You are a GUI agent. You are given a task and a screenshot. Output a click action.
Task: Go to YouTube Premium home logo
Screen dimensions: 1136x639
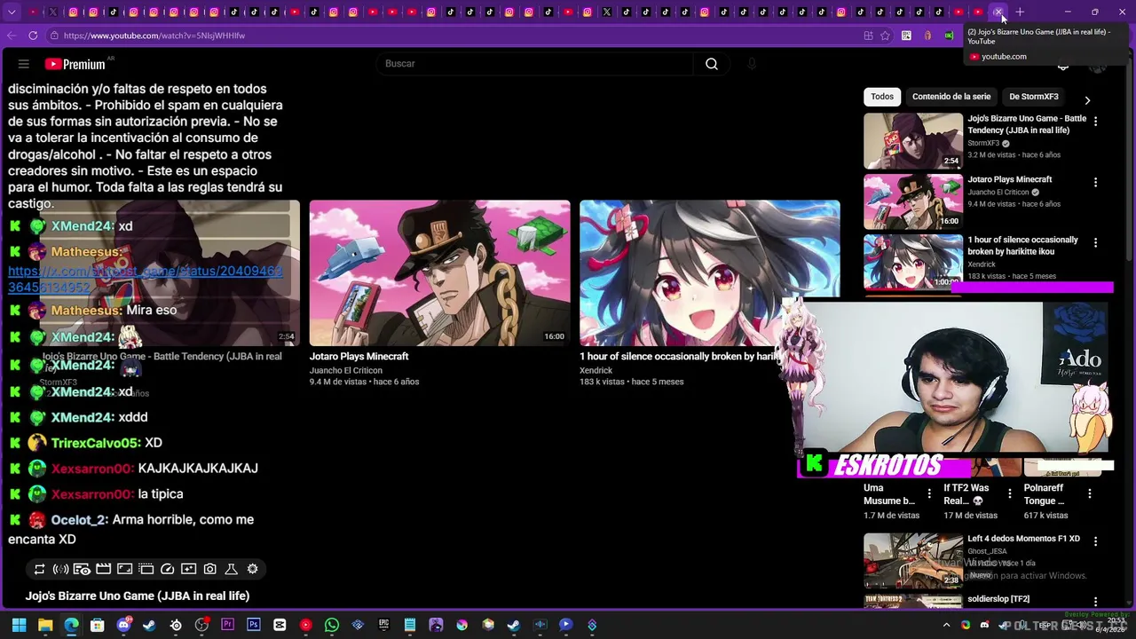coord(75,64)
